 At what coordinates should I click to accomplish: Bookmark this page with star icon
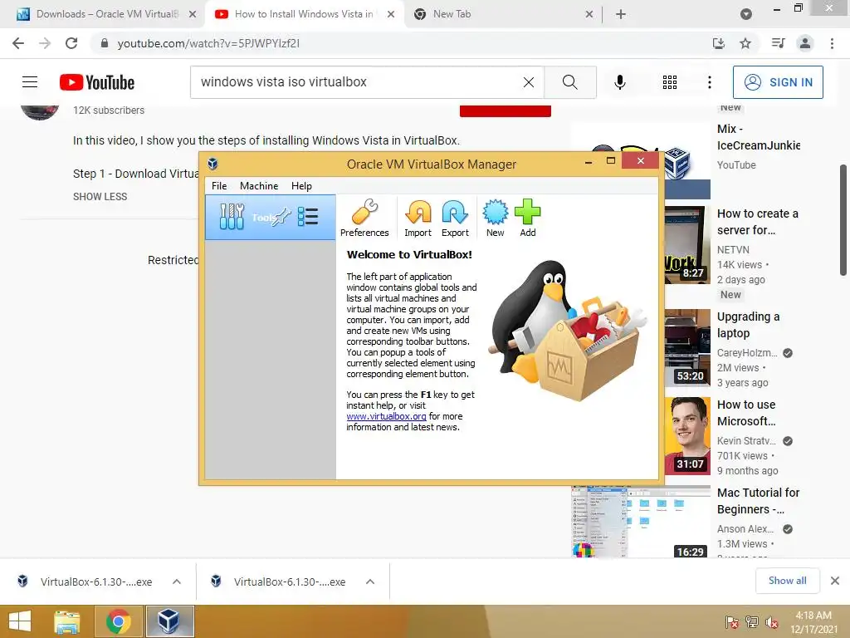coord(745,43)
